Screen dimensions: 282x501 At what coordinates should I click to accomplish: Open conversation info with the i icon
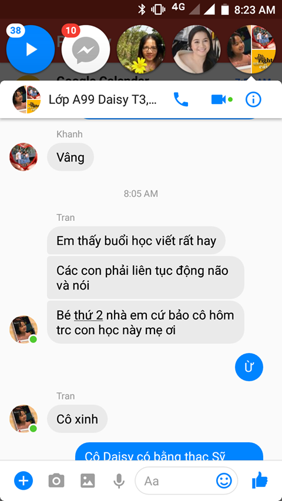click(253, 100)
